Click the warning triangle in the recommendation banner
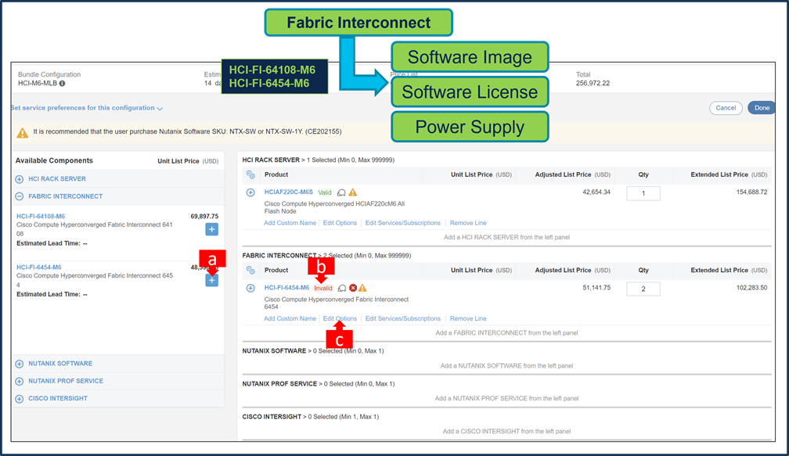Viewport: 789px width, 456px height. pyautogui.click(x=23, y=133)
